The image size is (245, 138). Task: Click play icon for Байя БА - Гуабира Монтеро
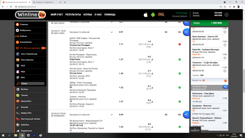click(225, 58)
